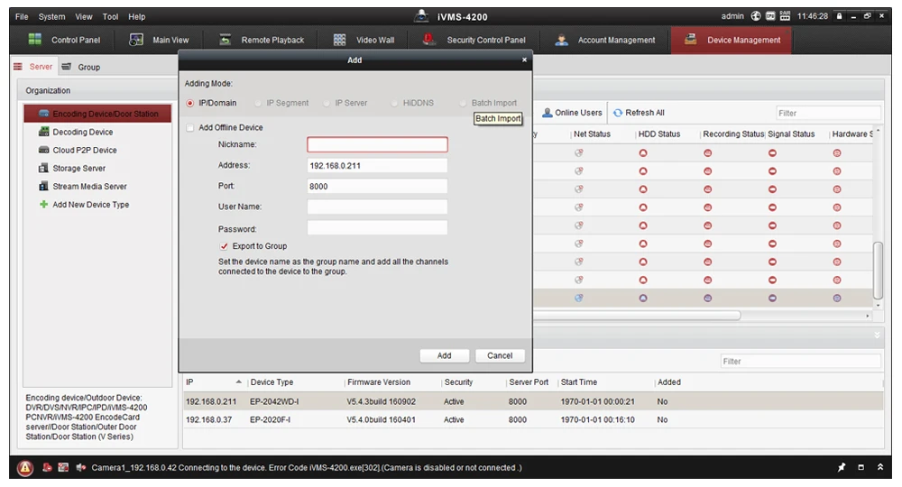902x487 pixels.
Task: Select IP Segment adding mode
Action: (x=281, y=103)
